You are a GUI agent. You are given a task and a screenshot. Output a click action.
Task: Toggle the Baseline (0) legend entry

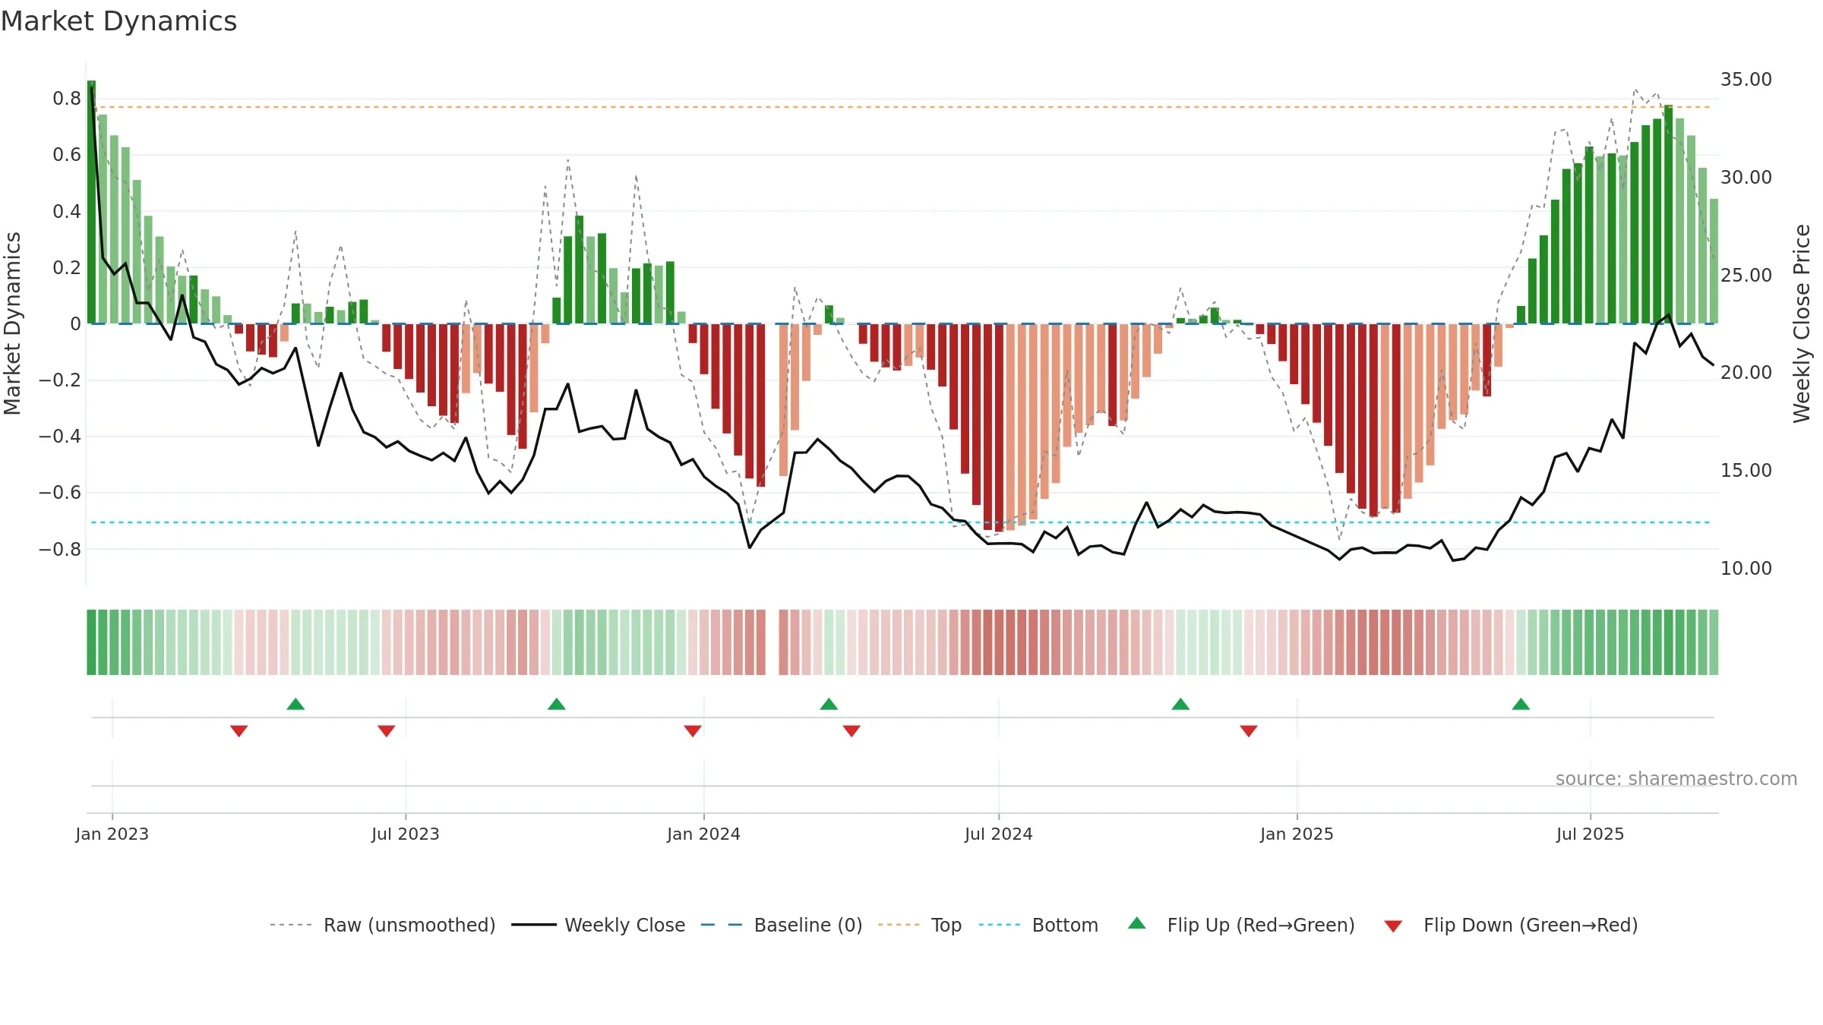(x=782, y=925)
